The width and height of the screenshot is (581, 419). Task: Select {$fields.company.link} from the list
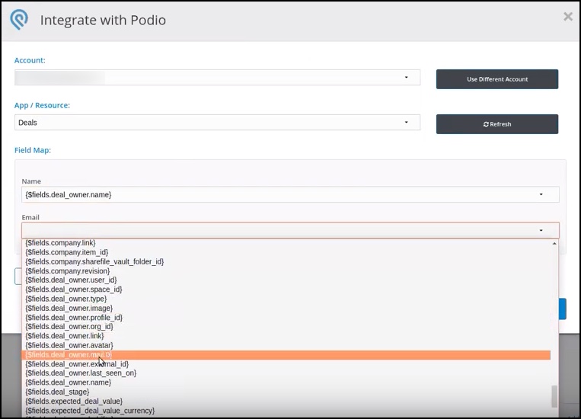(x=60, y=243)
